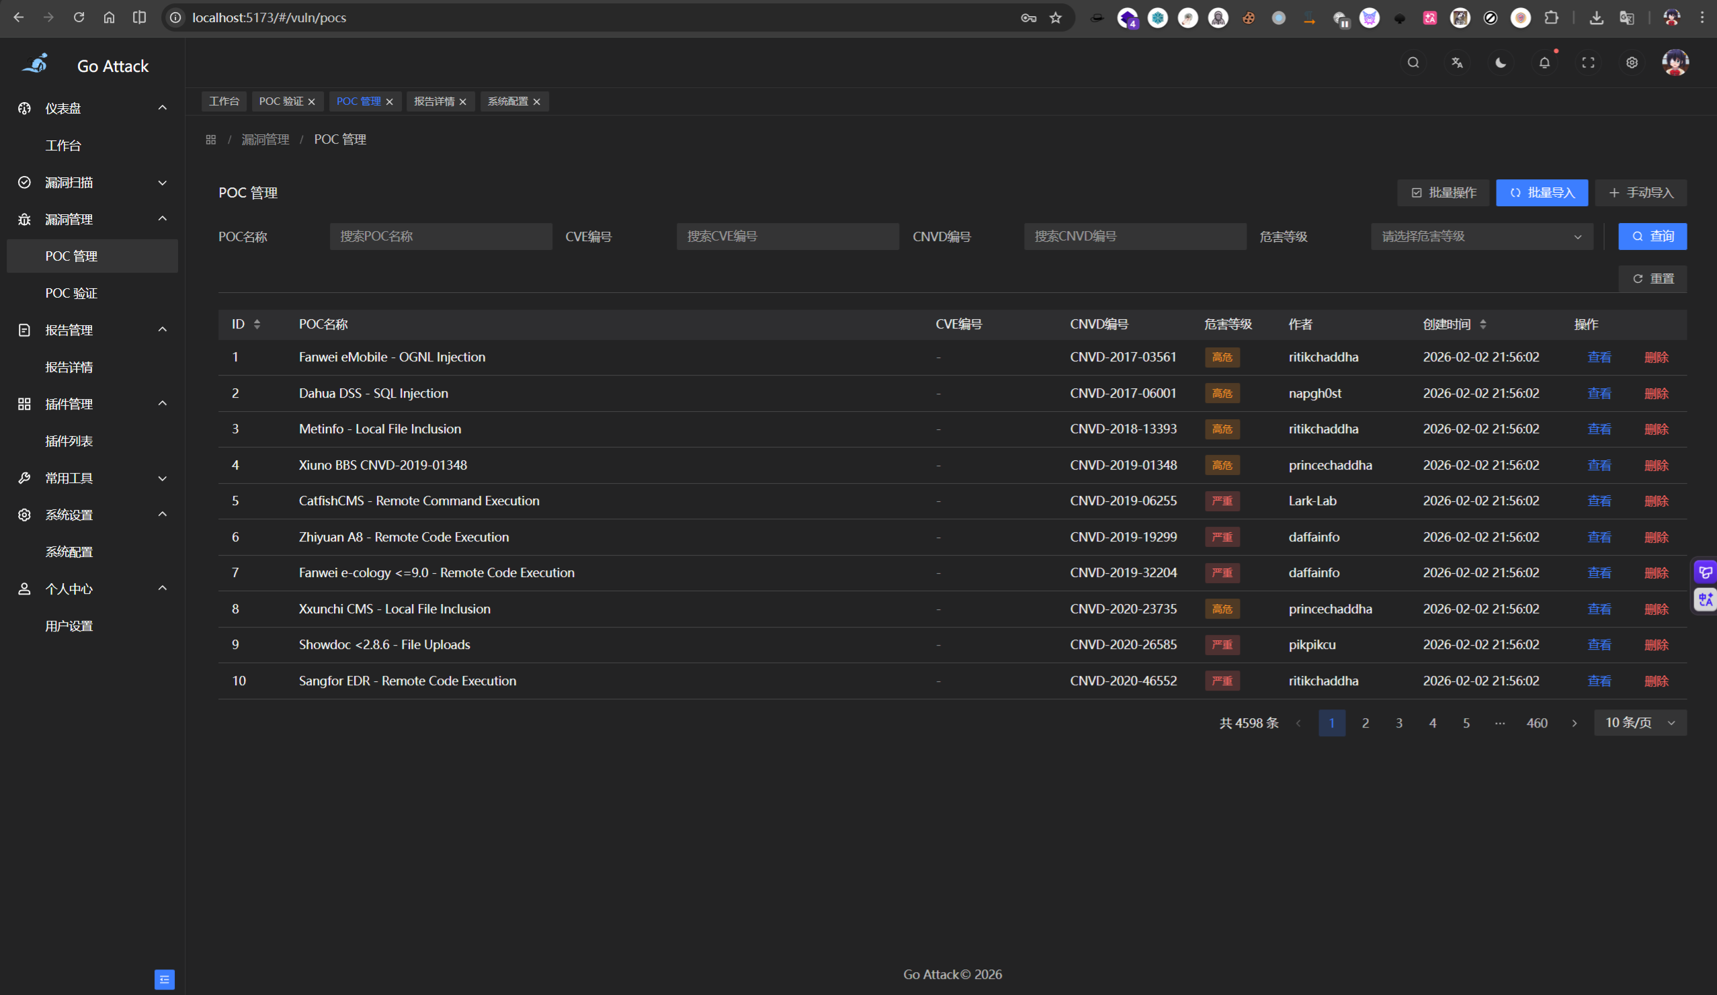Click the 重置 reset button
The width and height of the screenshot is (1717, 995).
pyautogui.click(x=1652, y=279)
